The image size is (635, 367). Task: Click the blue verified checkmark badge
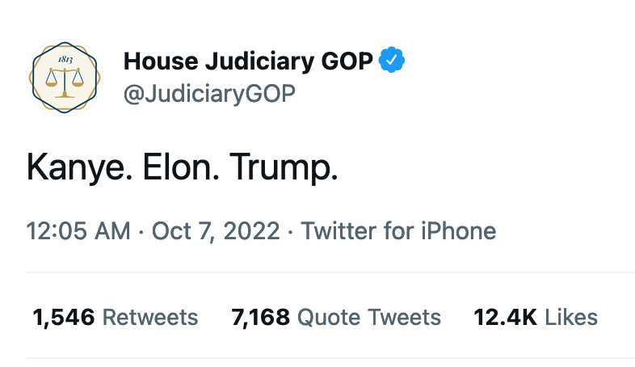point(392,60)
